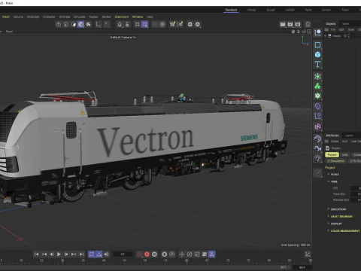Image resolution: width=361 pixels, height=271 pixels.
Task: Toggle the highlighted shading mode sphere button
Action: pyautogui.click(x=80, y=24)
